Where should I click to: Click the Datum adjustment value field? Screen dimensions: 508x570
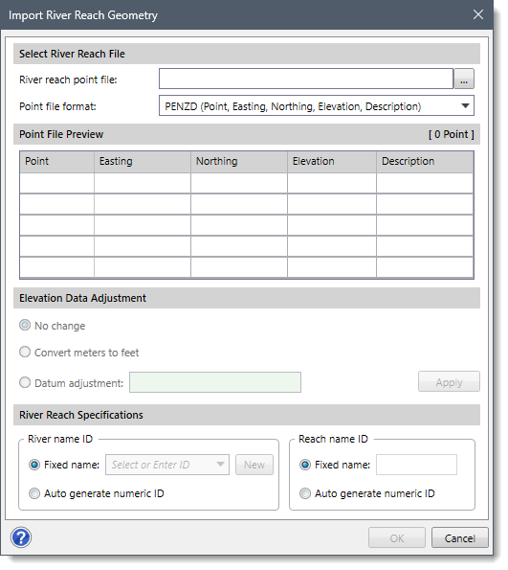pyautogui.click(x=215, y=382)
